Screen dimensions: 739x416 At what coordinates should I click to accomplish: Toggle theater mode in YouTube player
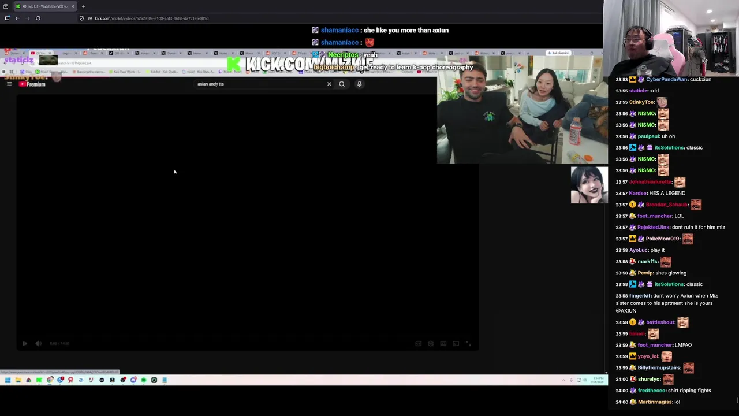[x=456, y=344]
